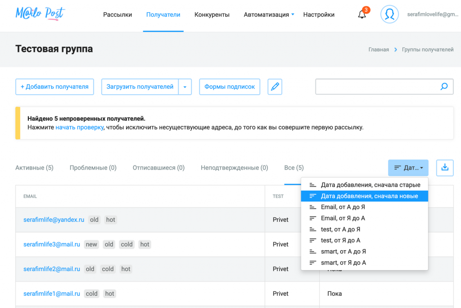
Task: Click the hot tag on serafimlife2@mail.ru
Action: [126, 269]
